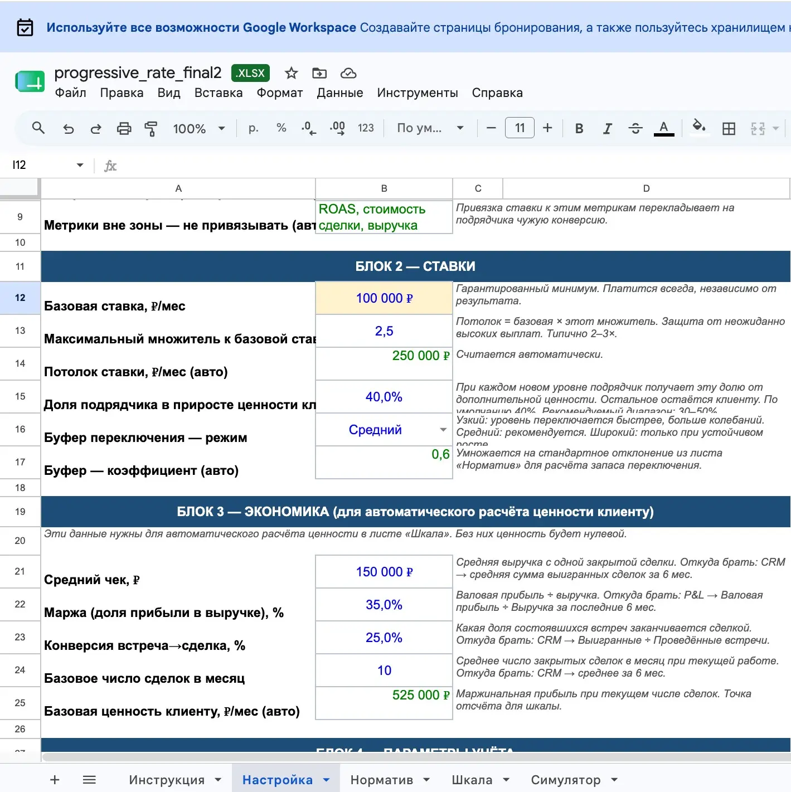Open the fill color picker
The image size is (791, 792).
(x=699, y=128)
